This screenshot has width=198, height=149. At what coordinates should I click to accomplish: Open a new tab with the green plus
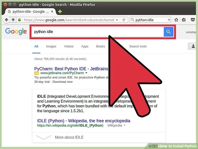click(x=60, y=12)
